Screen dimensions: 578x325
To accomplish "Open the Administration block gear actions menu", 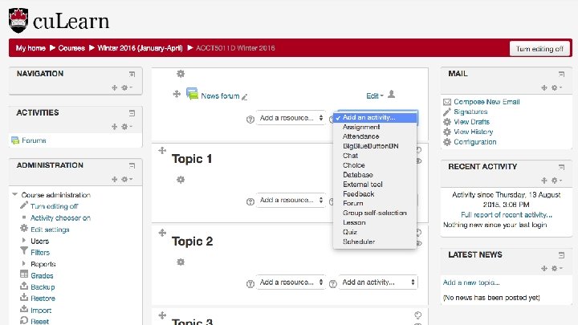I will (x=127, y=180).
